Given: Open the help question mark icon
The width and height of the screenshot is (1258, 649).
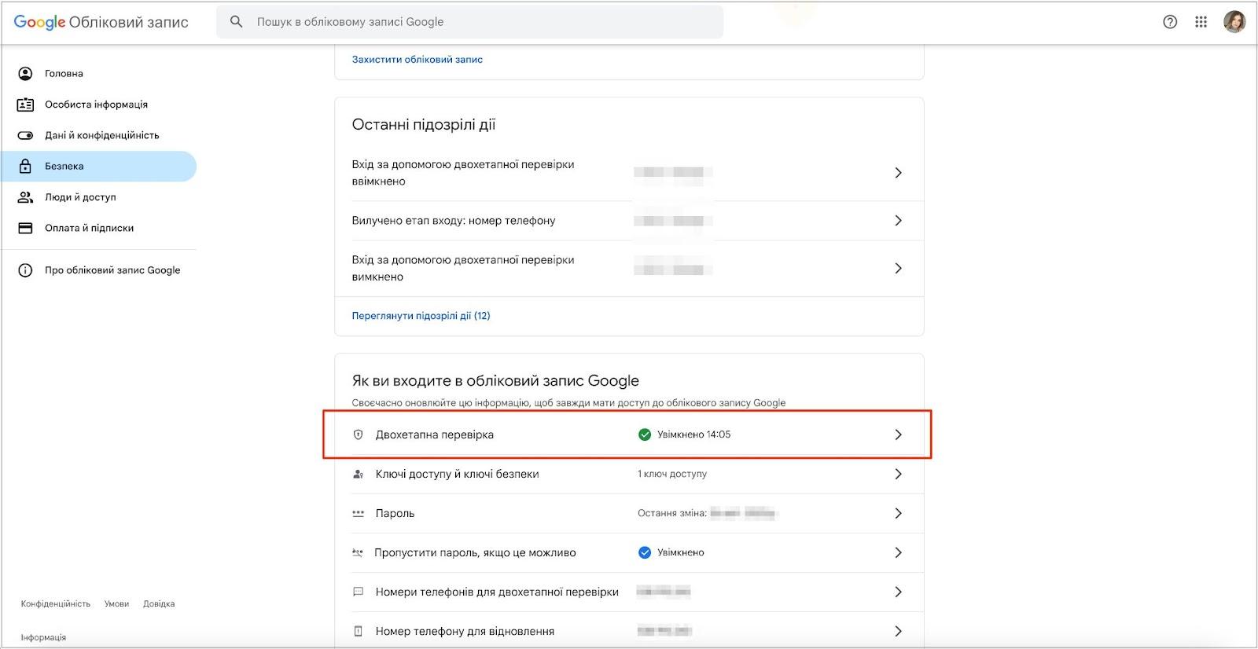Looking at the screenshot, I should [x=1170, y=22].
